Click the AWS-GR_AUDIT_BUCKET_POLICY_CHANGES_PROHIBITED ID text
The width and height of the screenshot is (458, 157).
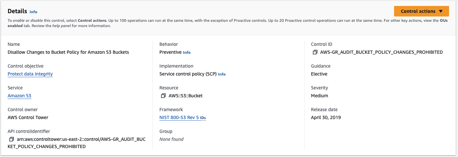(381, 52)
